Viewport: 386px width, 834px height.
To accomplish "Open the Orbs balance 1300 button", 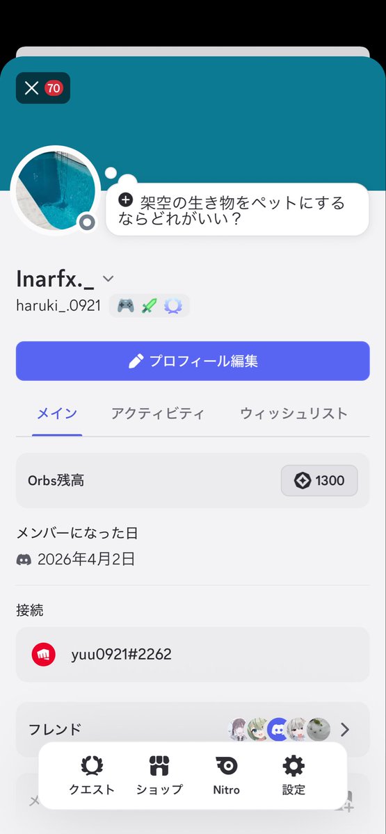I will [319, 480].
